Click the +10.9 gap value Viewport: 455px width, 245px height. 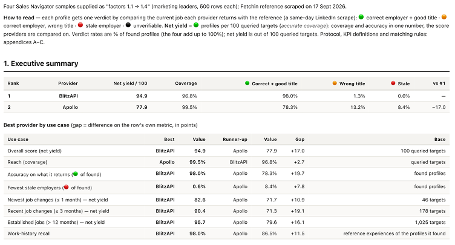(x=298, y=200)
